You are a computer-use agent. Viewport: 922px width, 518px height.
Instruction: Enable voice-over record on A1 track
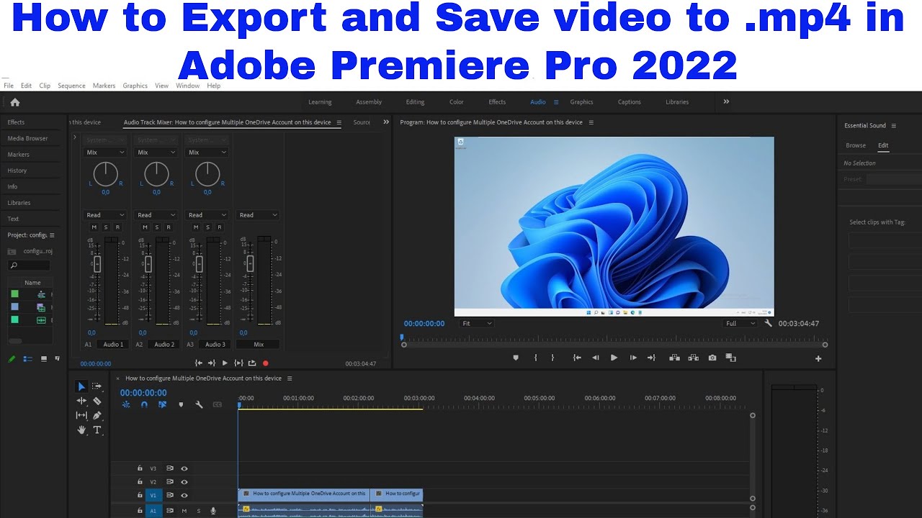(x=213, y=511)
